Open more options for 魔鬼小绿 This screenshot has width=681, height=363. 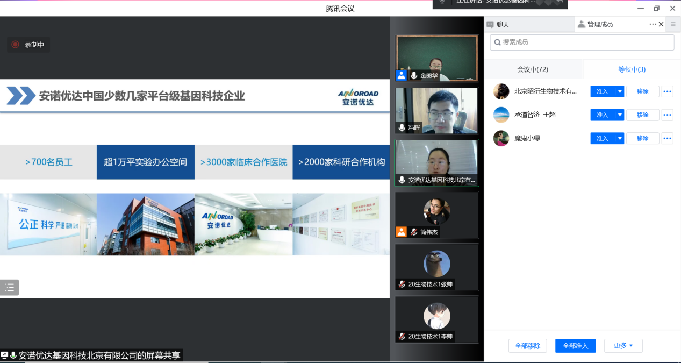point(667,138)
